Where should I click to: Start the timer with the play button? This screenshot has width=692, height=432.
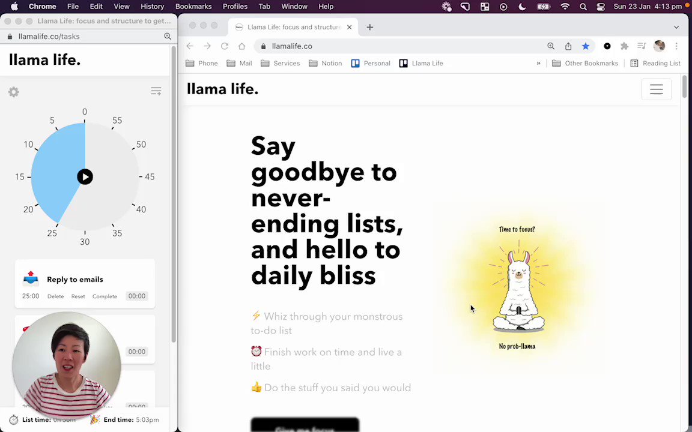(x=85, y=177)
